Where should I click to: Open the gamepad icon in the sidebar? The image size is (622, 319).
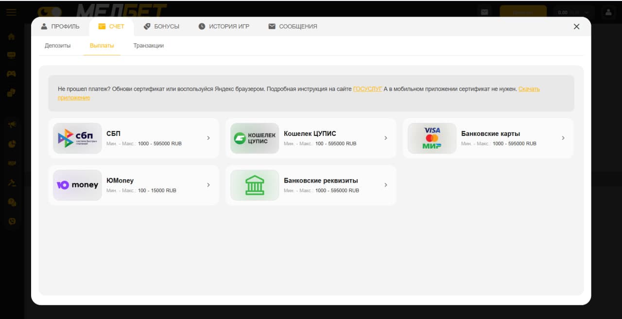[11, 74]
